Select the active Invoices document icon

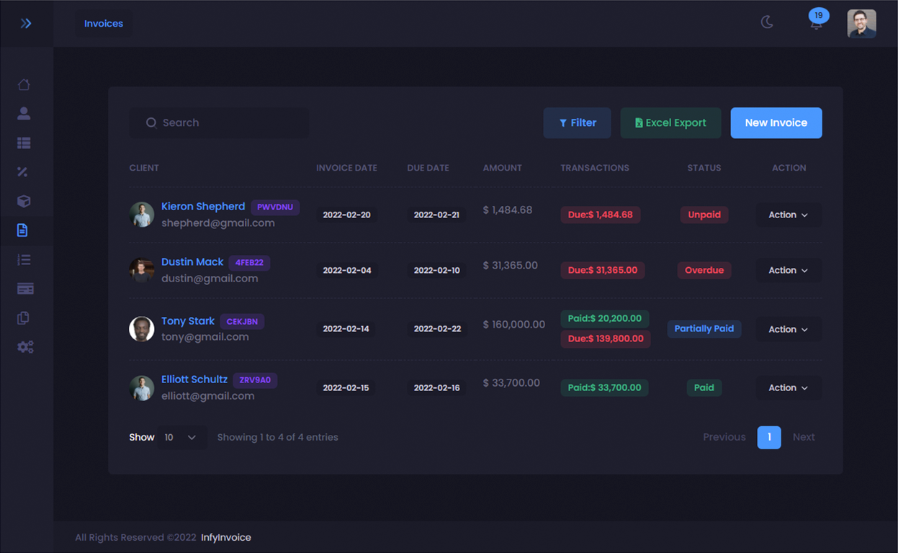(x=24, y=230)
